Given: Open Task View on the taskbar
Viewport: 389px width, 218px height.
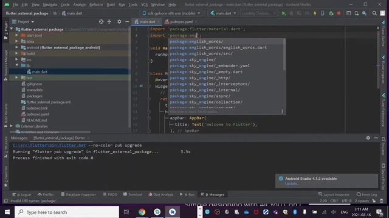Looking at the screenshot, I should click(x=126, y=212).
